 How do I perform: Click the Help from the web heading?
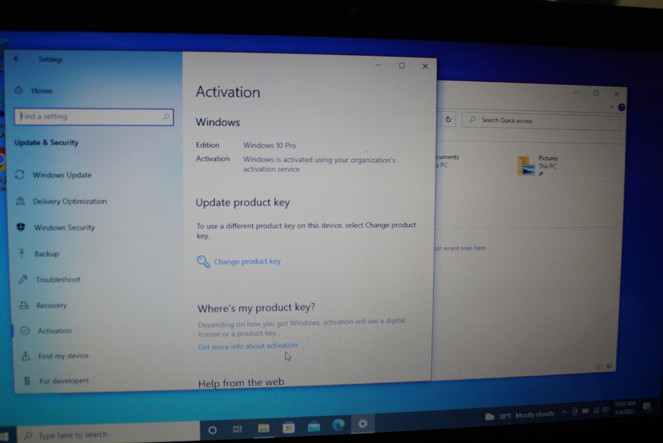[241, 382]
